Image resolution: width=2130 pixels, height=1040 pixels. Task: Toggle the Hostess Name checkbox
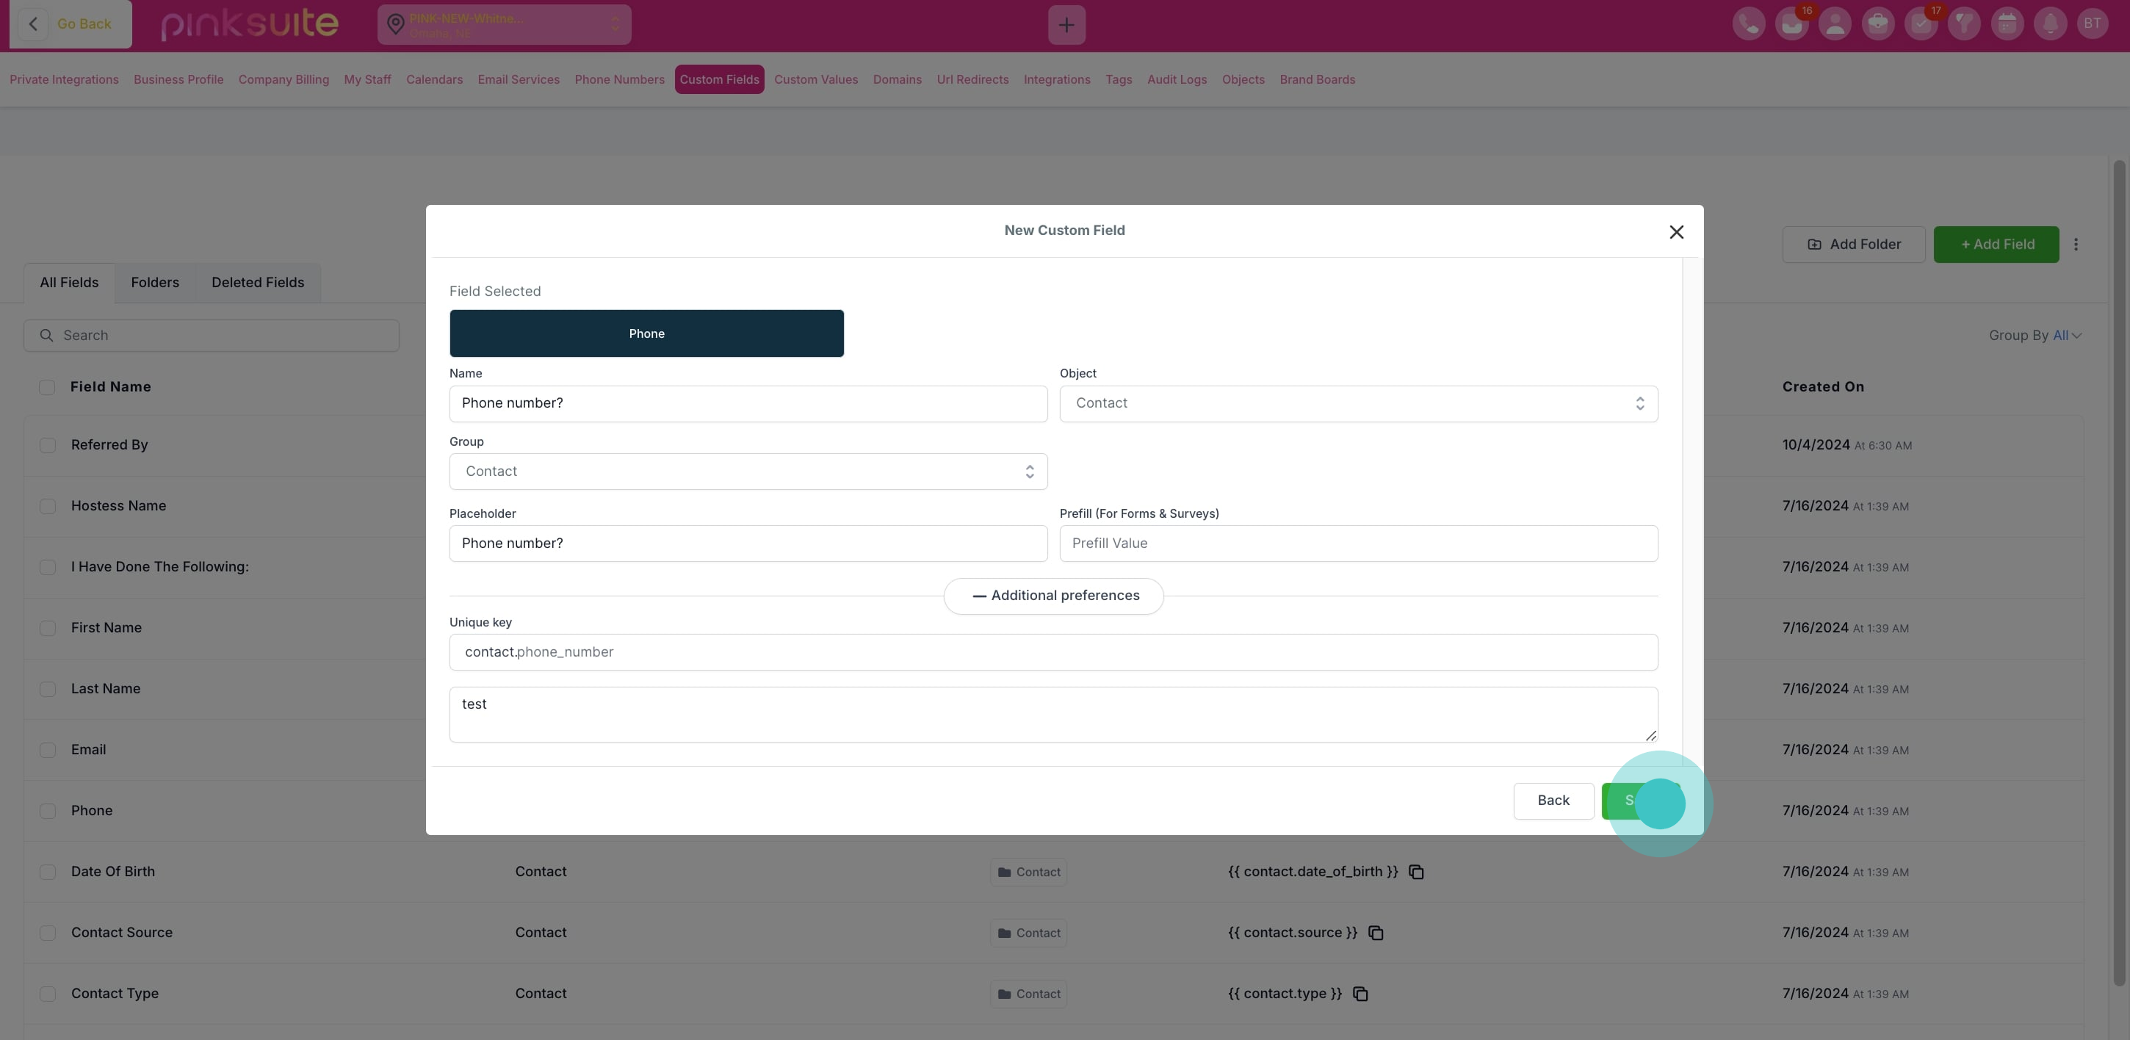coord(48,506)
